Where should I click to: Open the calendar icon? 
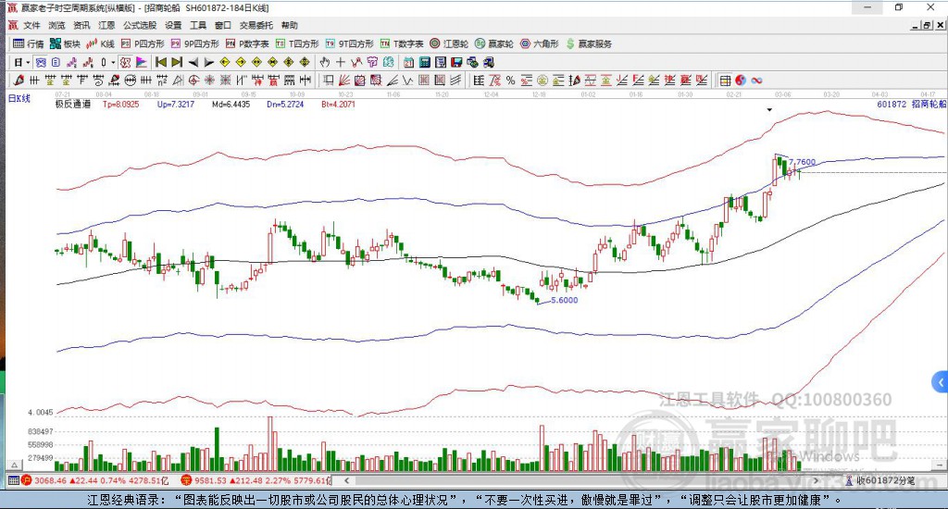(x=408, y=62)
